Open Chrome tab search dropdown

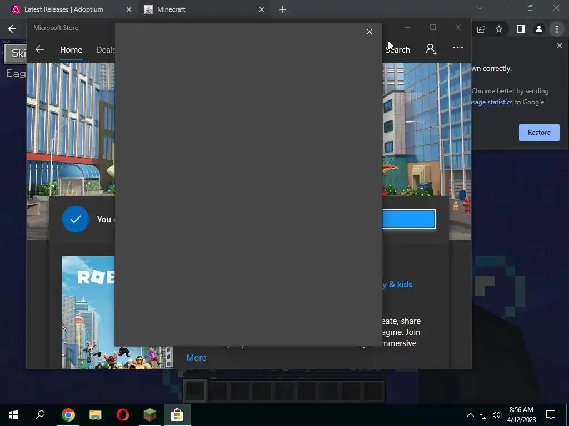(x=480, y=8)
